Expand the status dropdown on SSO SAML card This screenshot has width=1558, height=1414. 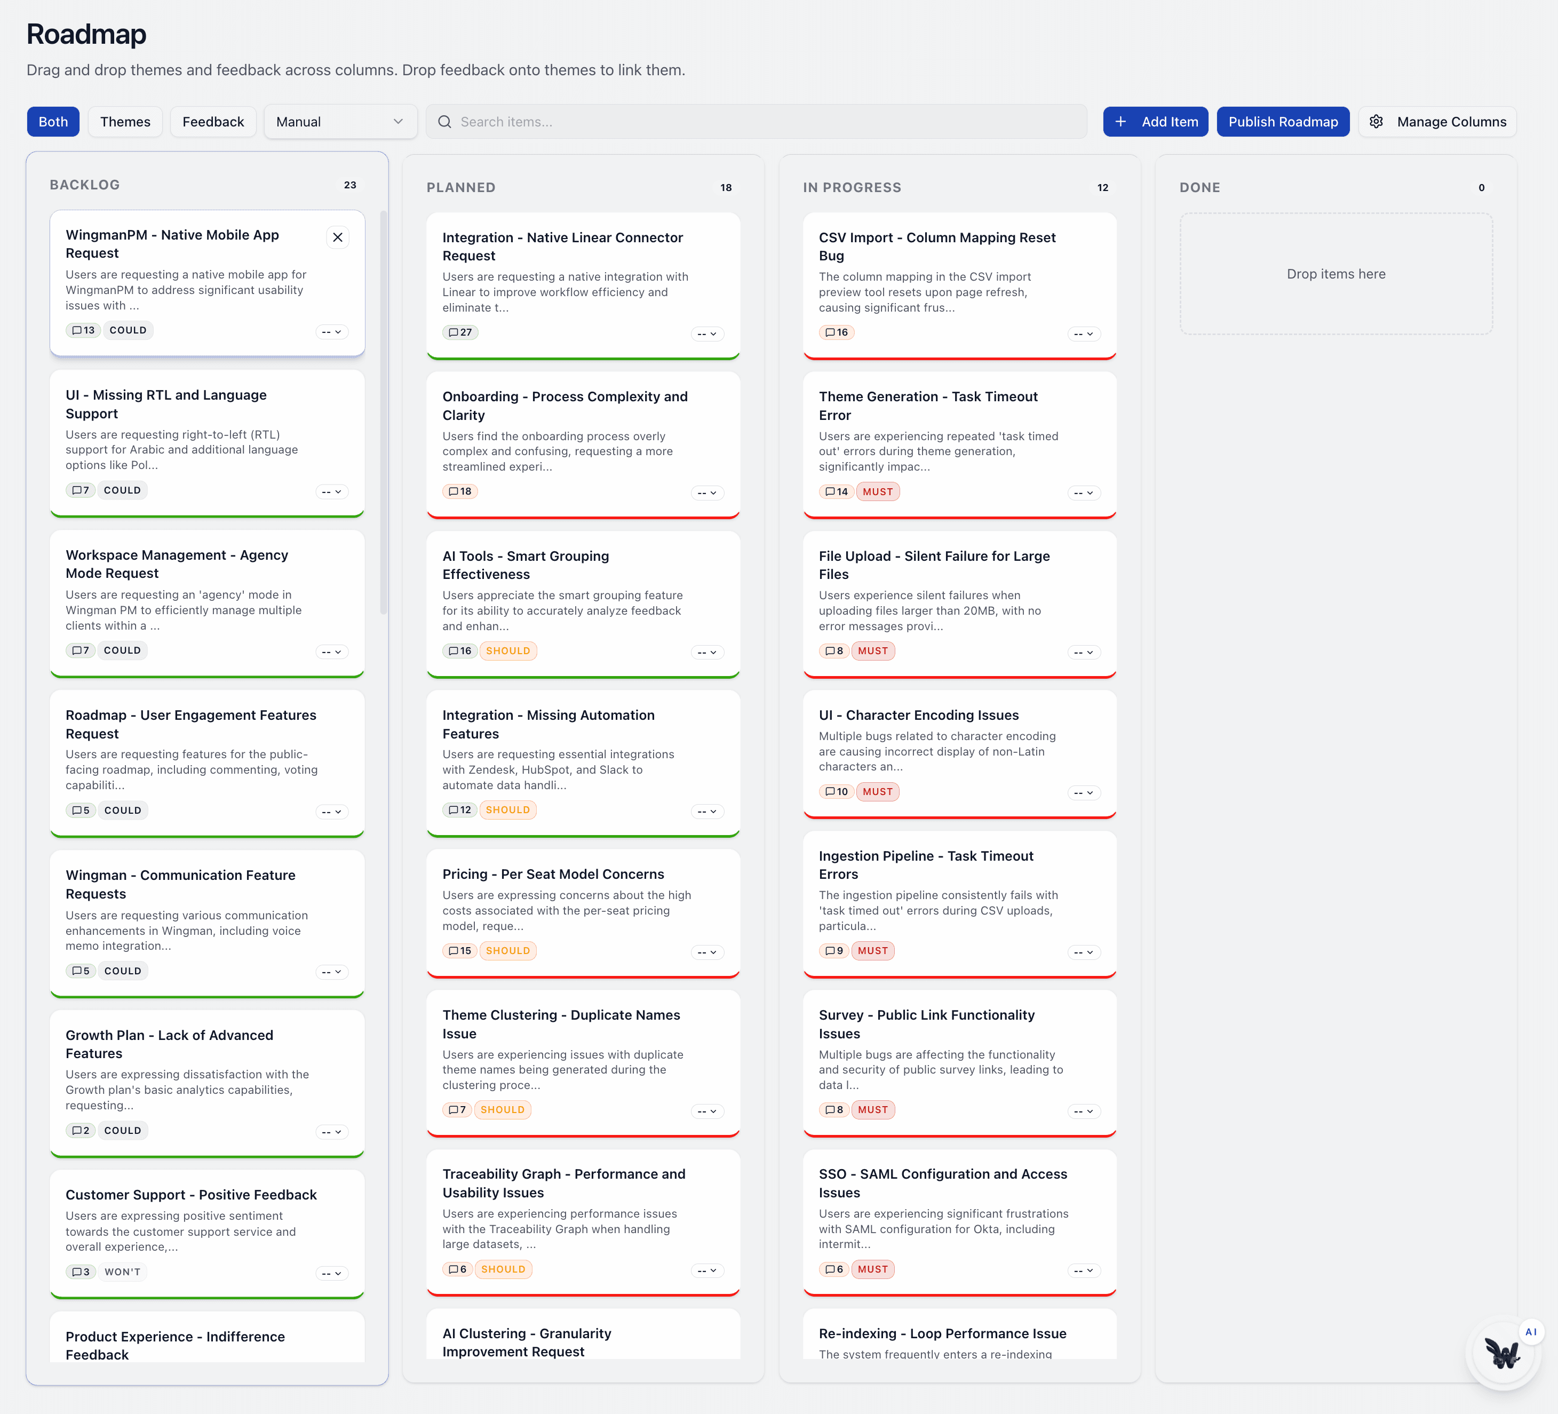click(1084, 1271)
